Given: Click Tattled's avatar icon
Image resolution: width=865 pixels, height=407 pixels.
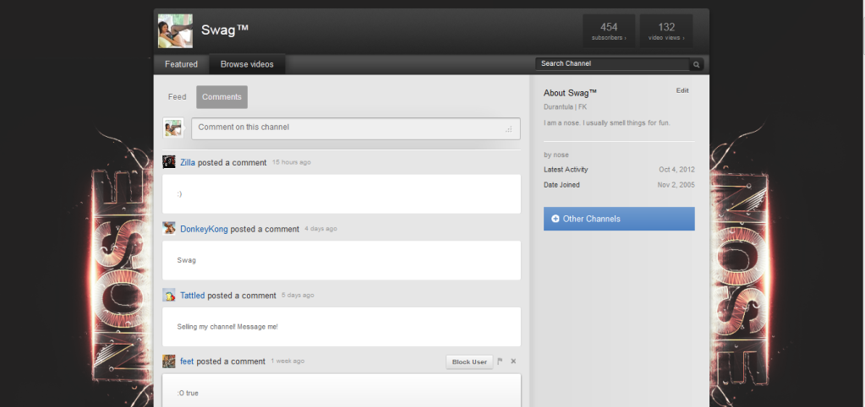Looking at the screenshot, I should pyautogui.click(x=169, y=296).
